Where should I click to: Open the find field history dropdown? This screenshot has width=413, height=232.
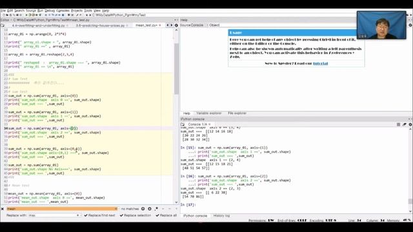pyautogui.click(x=116, y=209)
